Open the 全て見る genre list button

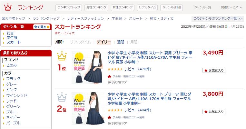(42, 27)
